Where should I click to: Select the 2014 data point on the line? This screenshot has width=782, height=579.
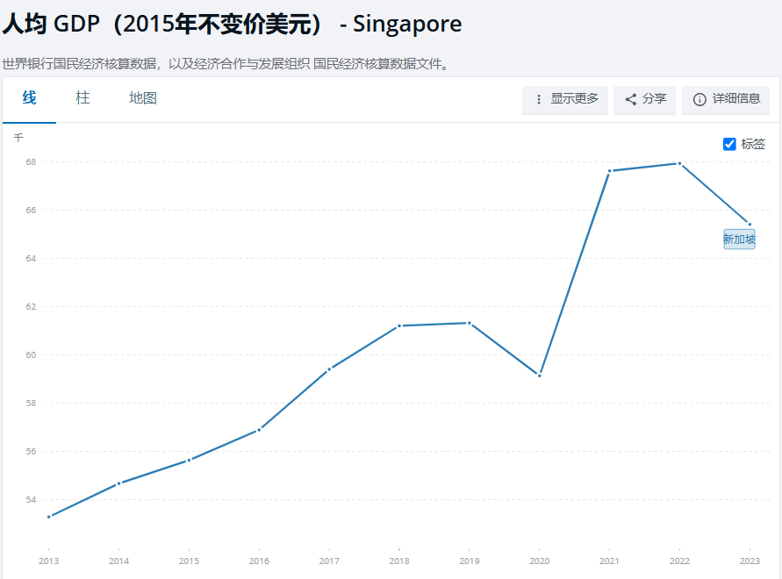click(x=118, y=483)
